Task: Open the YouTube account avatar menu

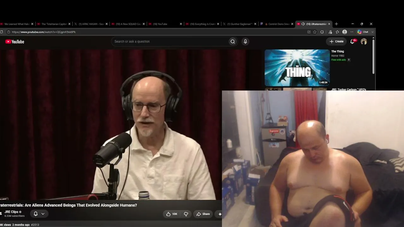Action: [x=364, y=41]
